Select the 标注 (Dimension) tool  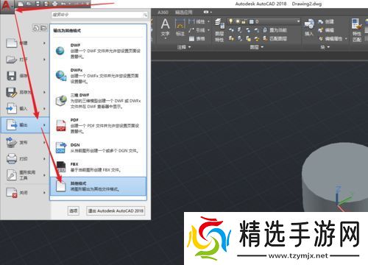click(180, 28)
